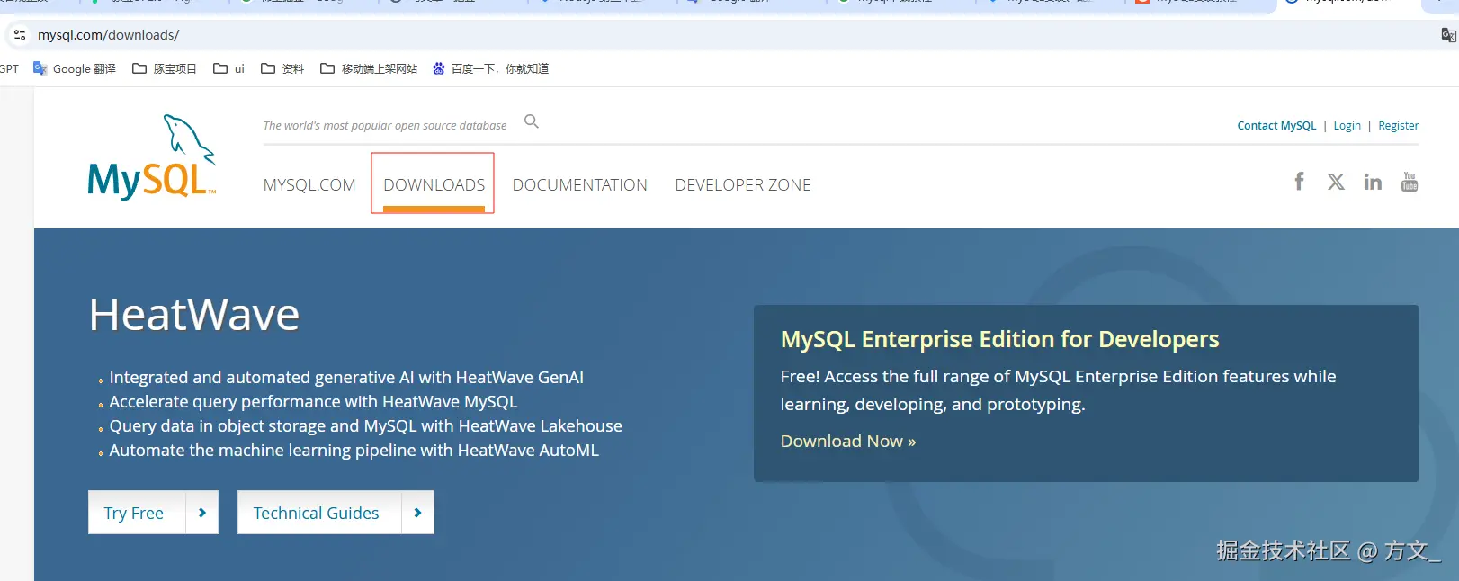
Task: Open the 资料 bookmark folder
Action: pos(282,68)
